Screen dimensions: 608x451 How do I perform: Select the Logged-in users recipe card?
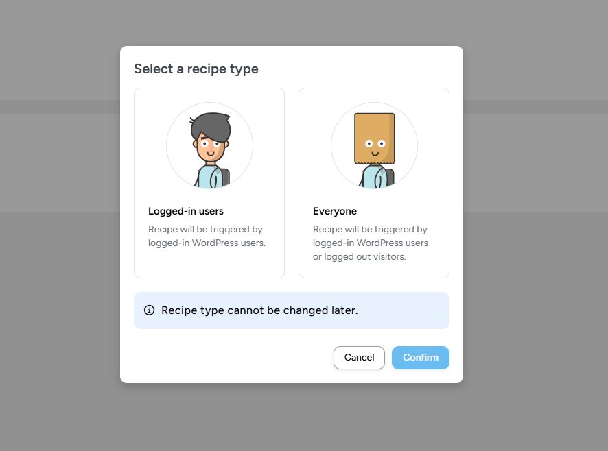[209, 183]
